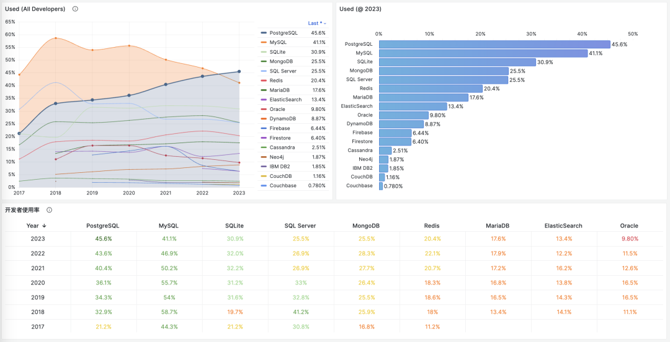
Task: Click MySQL color swatch in the legend
Action: (x=264, y=42)
